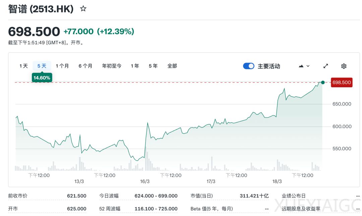This screenshot has height=216, width=362.
Task: Switch to the 1天 time range tab
Action: [x=23, y=66]
